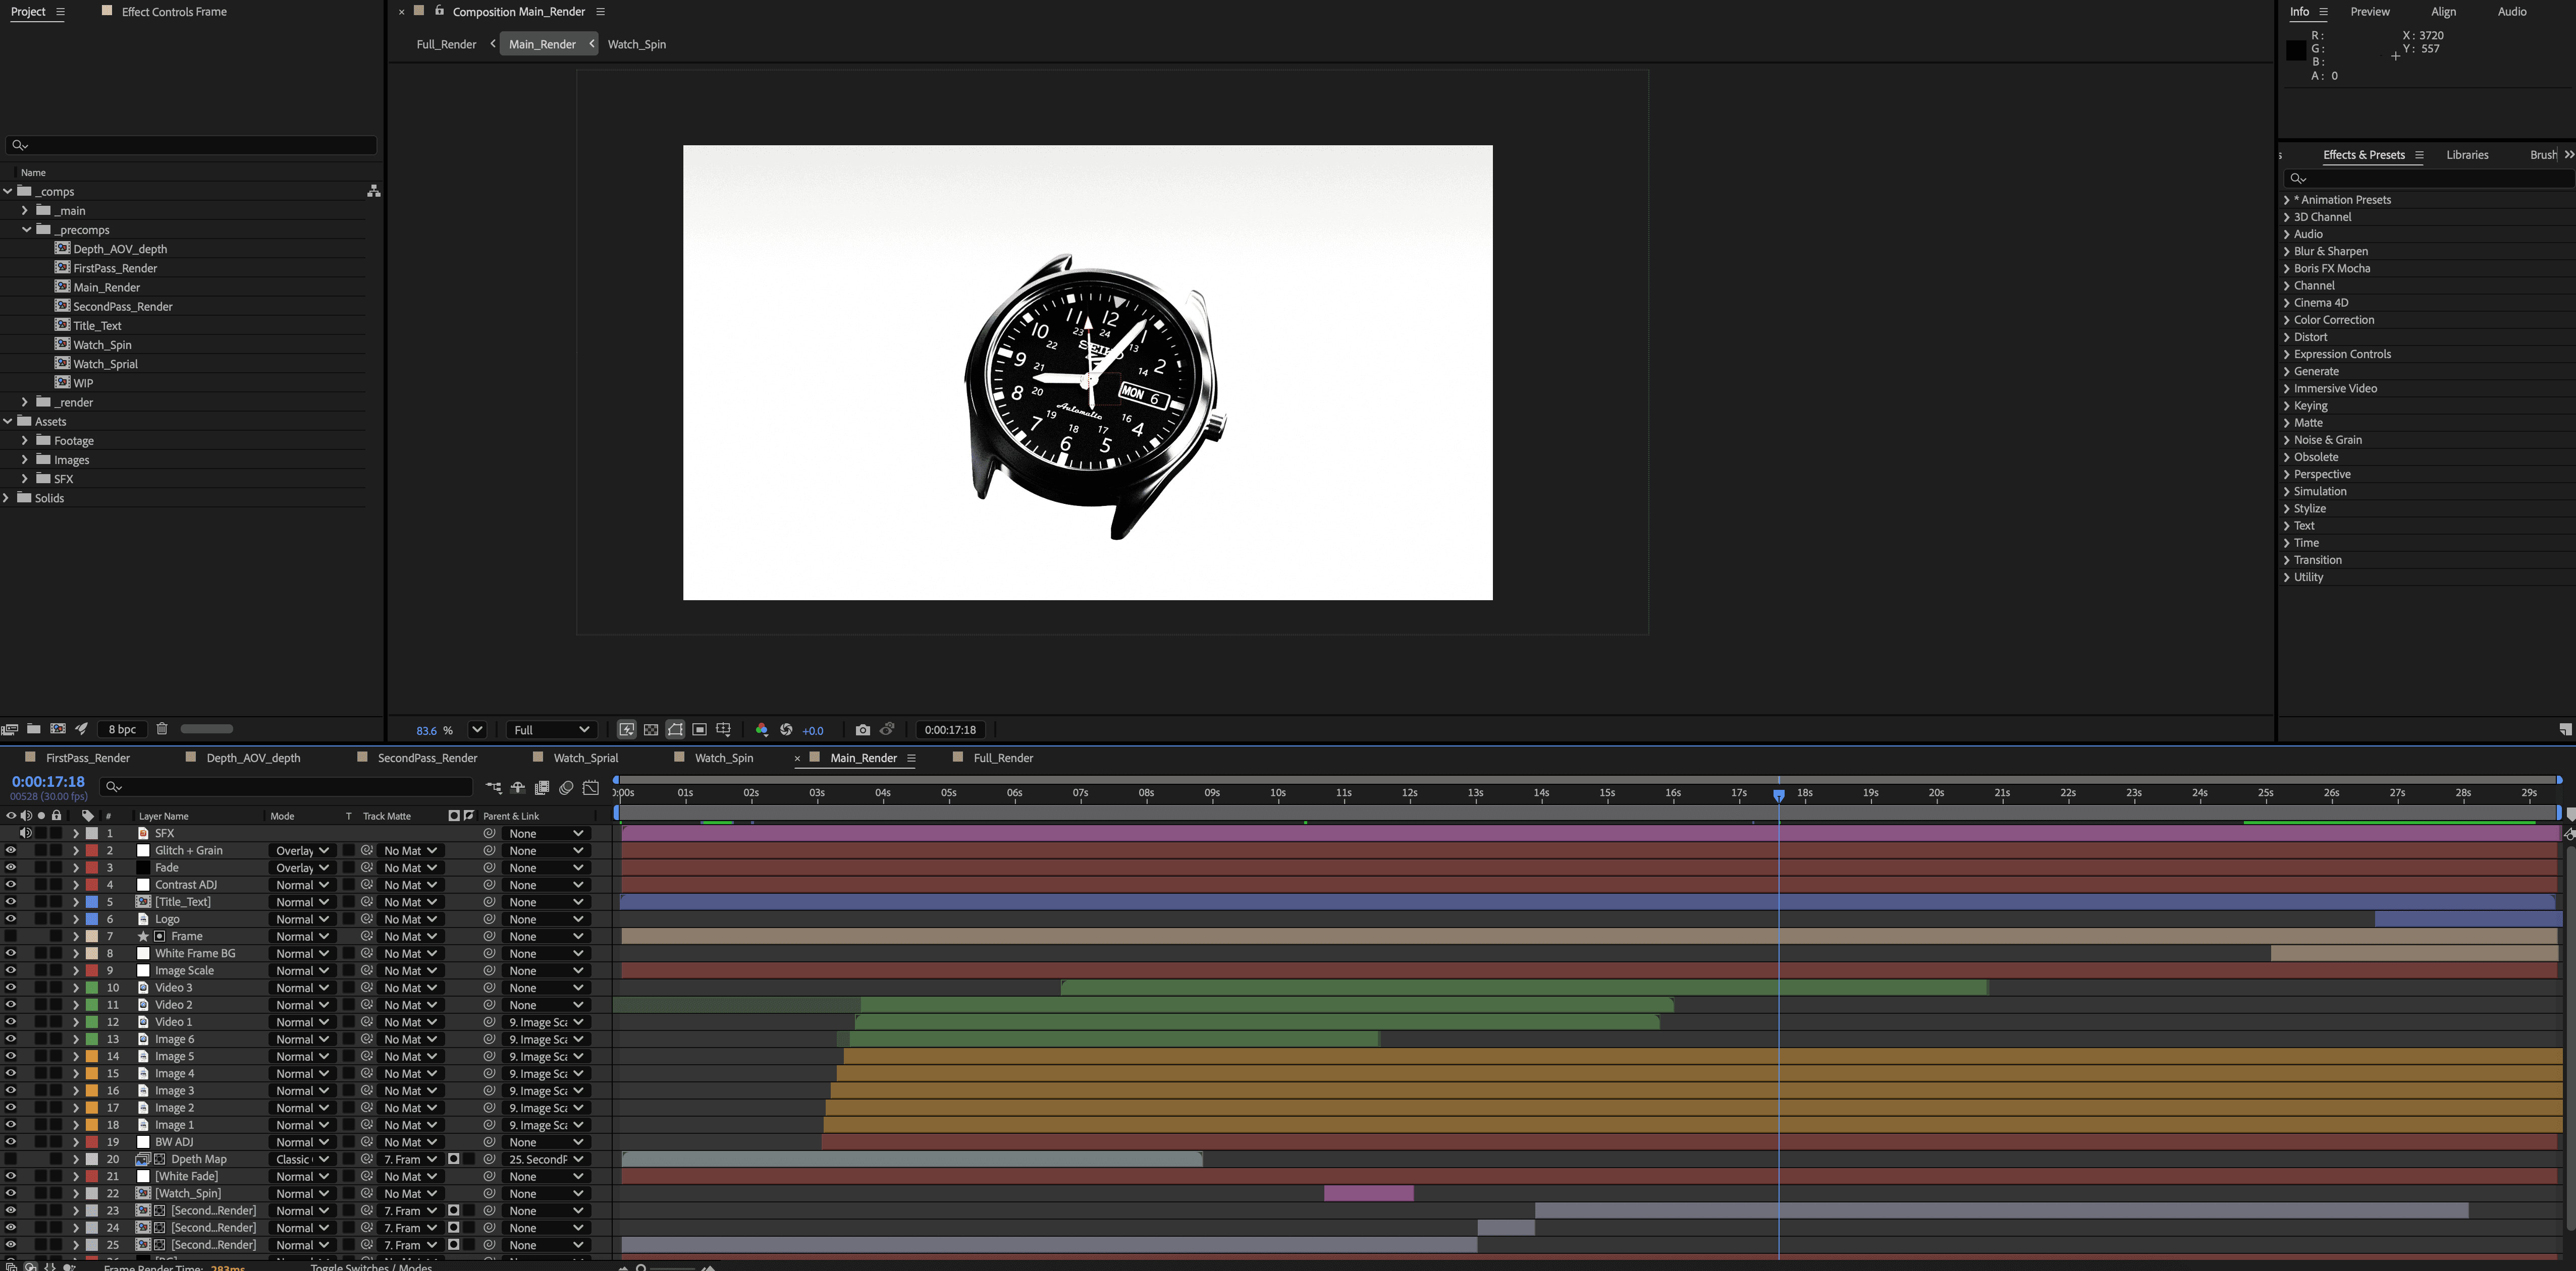Switch to the Watch_Spin timeline tab

tap(724, 758)
